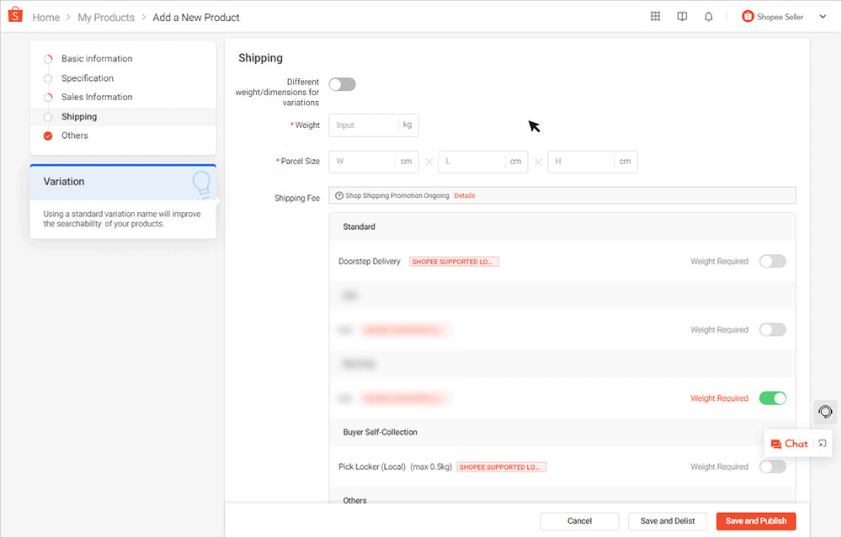Image resolution: width=842 pixels, height=538 pixels.
Task: Check notifications via the bell icon
Action: coord(708,16)
